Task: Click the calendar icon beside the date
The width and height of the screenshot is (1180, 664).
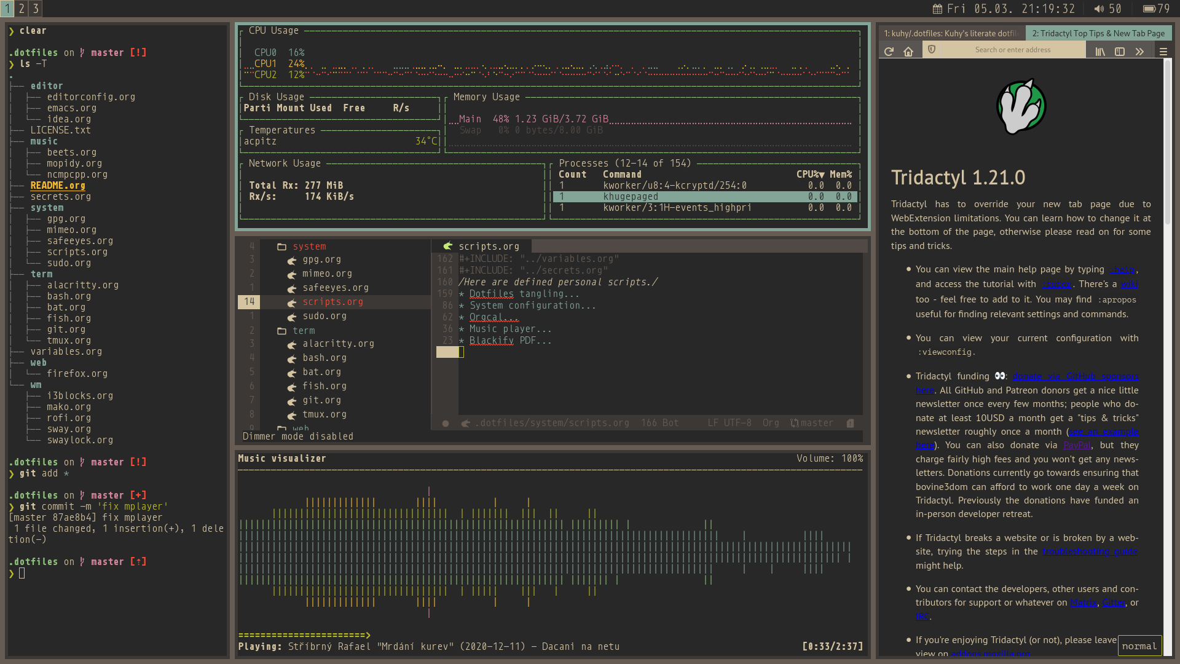Action: (x=937, y=9)
